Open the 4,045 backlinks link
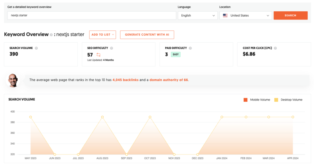This screenshot has height=165, width=314. coord(125,80)
